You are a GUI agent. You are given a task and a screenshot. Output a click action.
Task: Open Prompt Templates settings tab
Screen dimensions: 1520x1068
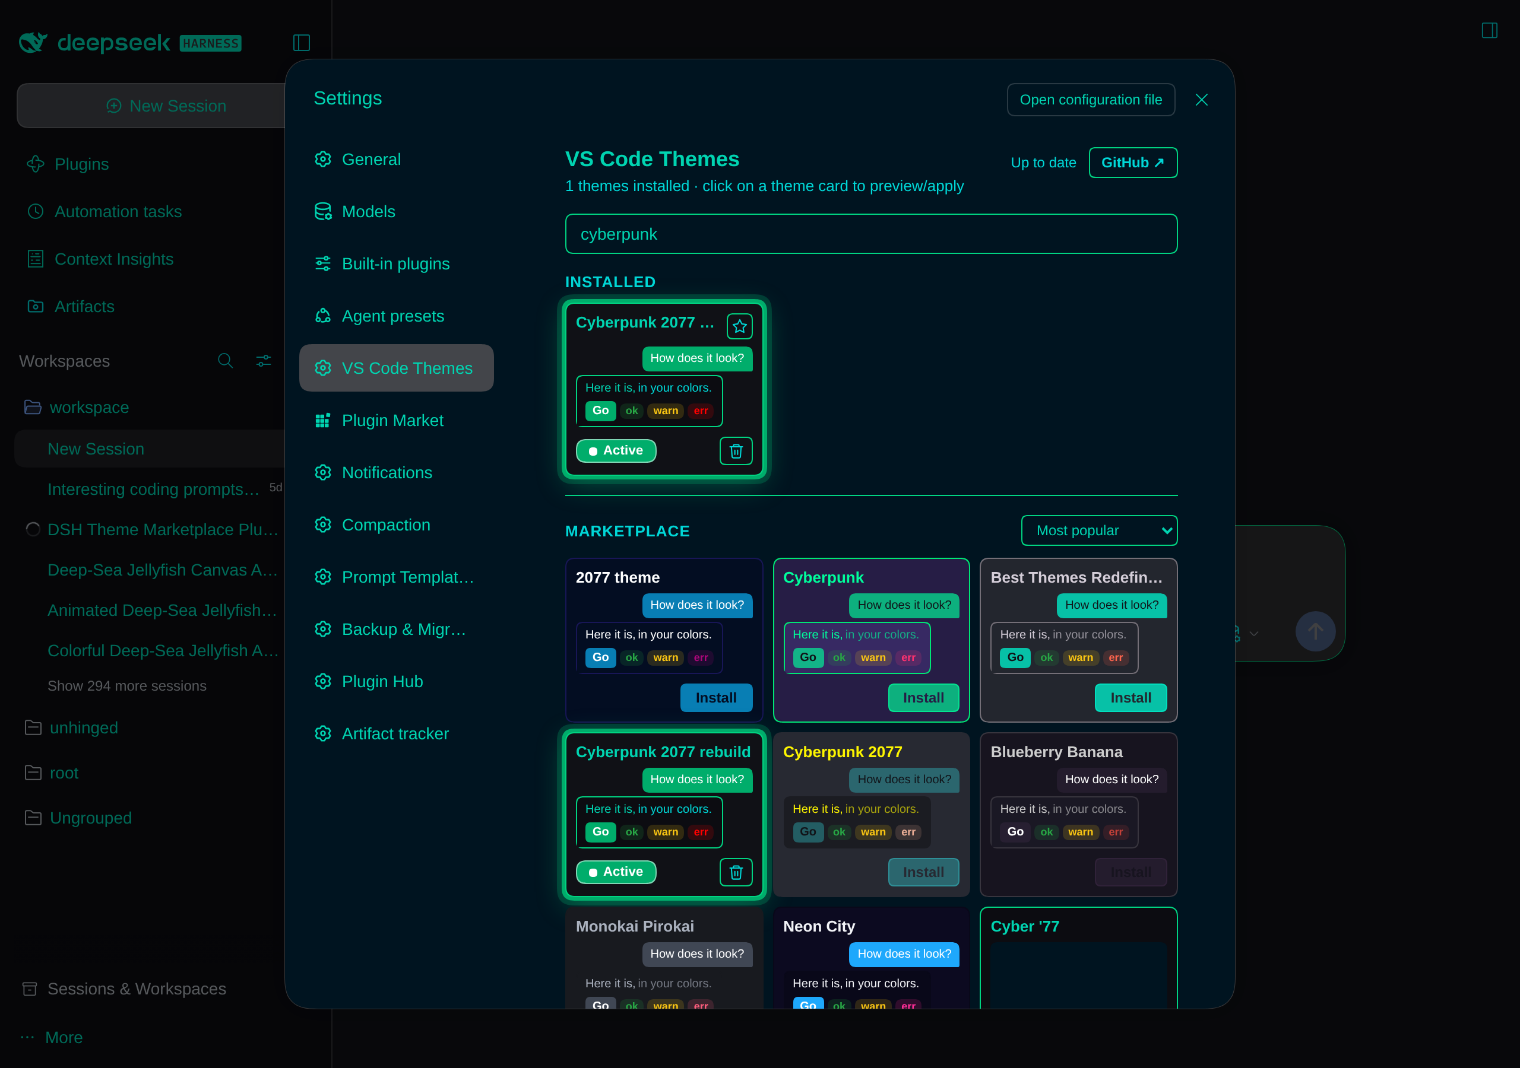click(396, 577)
